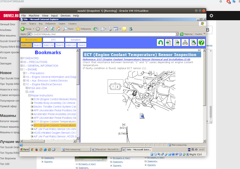Switch to the Symptom tab
Image resolution: width=240 pixels, height=169 pixels.
click(75, 40)
